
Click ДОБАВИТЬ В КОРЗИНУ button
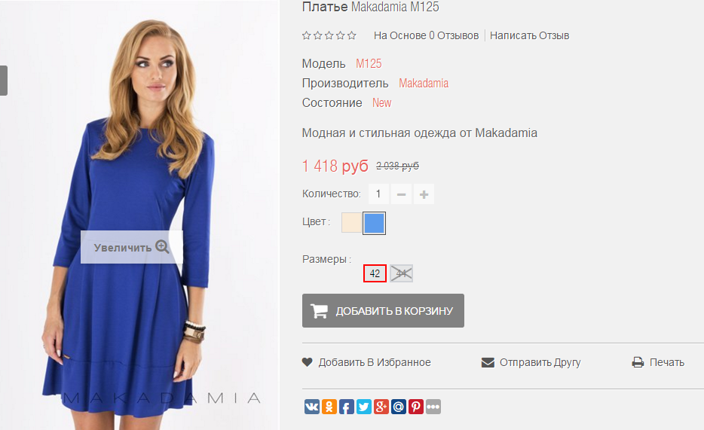click(x=383, y=311)
